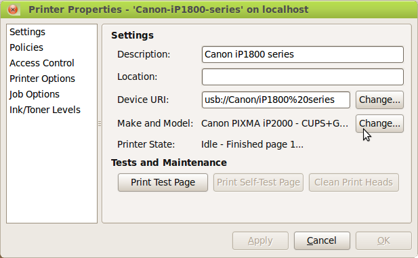
Task: Cancel the printer properties dialog
Action: tap(322, 240)
